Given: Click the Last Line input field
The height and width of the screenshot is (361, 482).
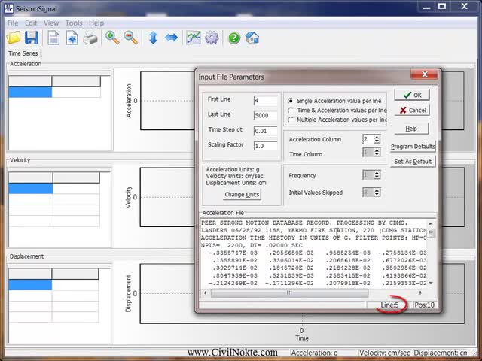Looking at the screenshot, I should tap(265, 115).
